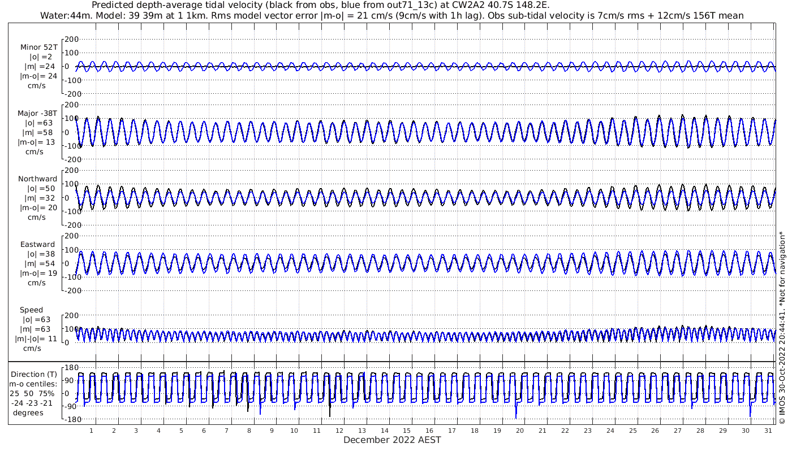Click day '11' on the date axis
Viewport: 792px width, 452px height.
[317, 431]
